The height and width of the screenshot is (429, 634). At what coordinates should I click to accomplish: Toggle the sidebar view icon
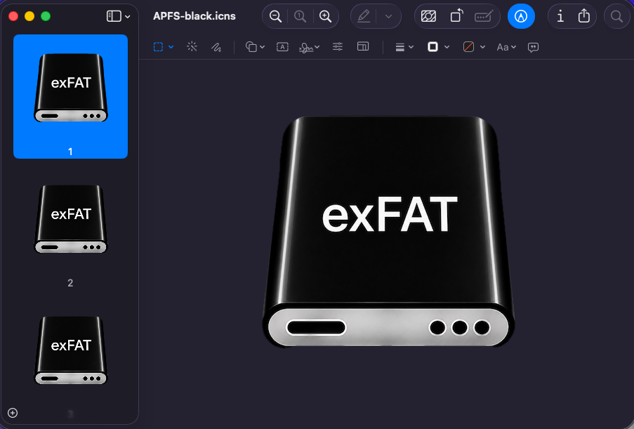[x=114, y=16]
